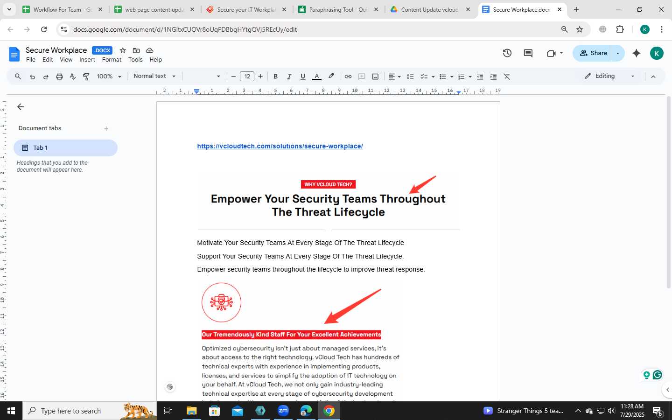Click the insert link icon
Screen dimensions: 672x420
coord(348,77)
